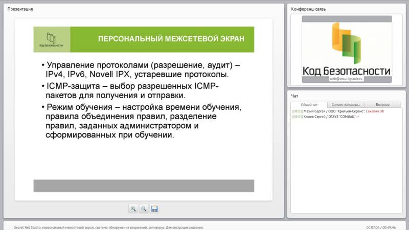The image size is (409, 230).
Task: Select the chat message from Клюев Сергей
Action: pyautogui.click(x=326, y=117)
